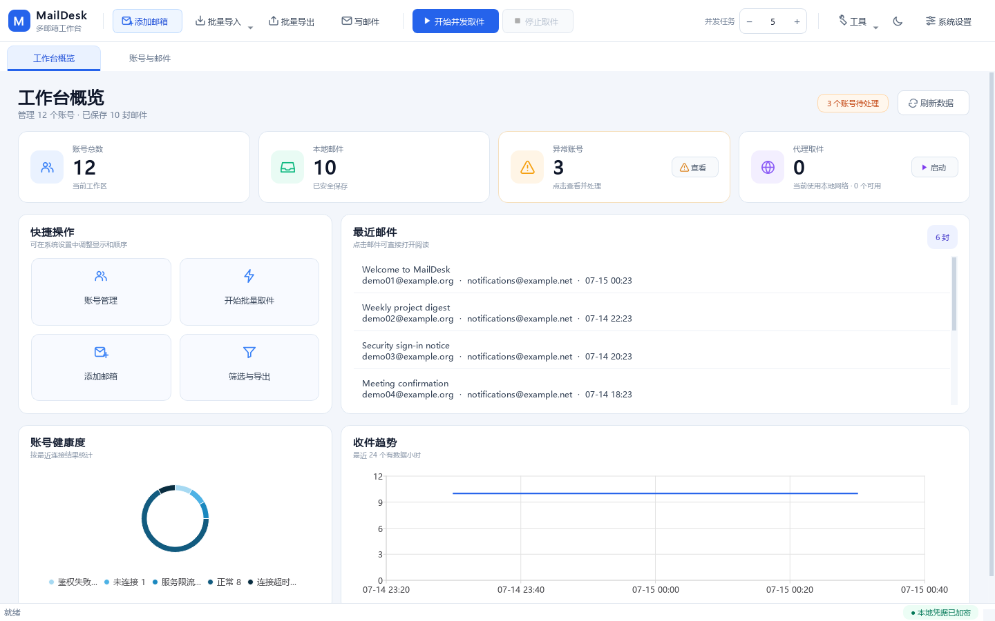Click the 代理取件 globe icon

point(768,167)
